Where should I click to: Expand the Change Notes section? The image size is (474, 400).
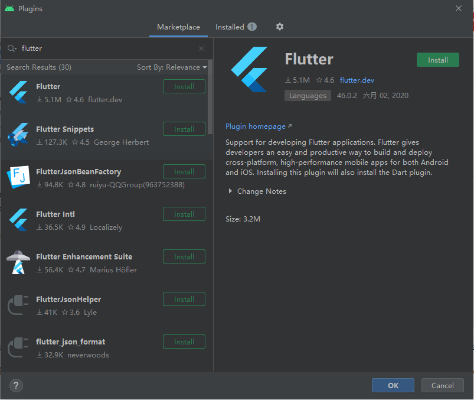(x=230, y=191)
